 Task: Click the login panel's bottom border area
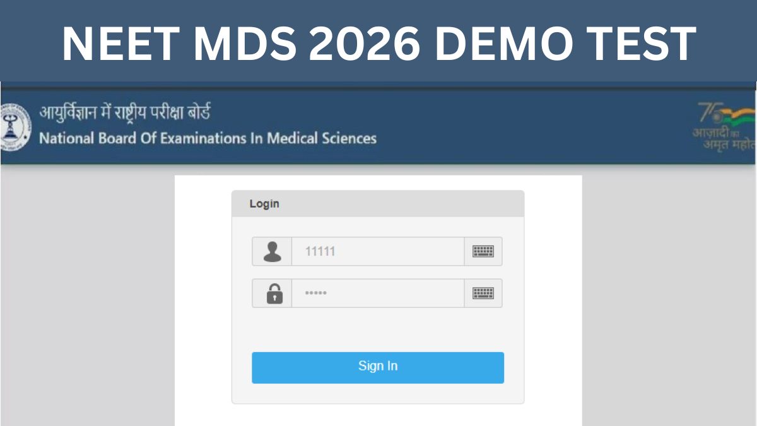(x=377, y=402)
